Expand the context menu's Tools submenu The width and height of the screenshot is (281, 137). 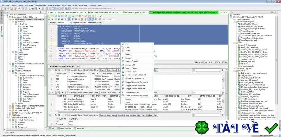[137, 102]
